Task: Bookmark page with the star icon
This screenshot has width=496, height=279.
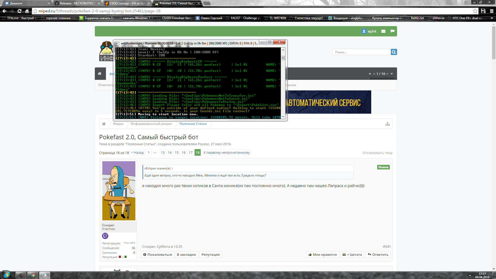Action: 475,11
